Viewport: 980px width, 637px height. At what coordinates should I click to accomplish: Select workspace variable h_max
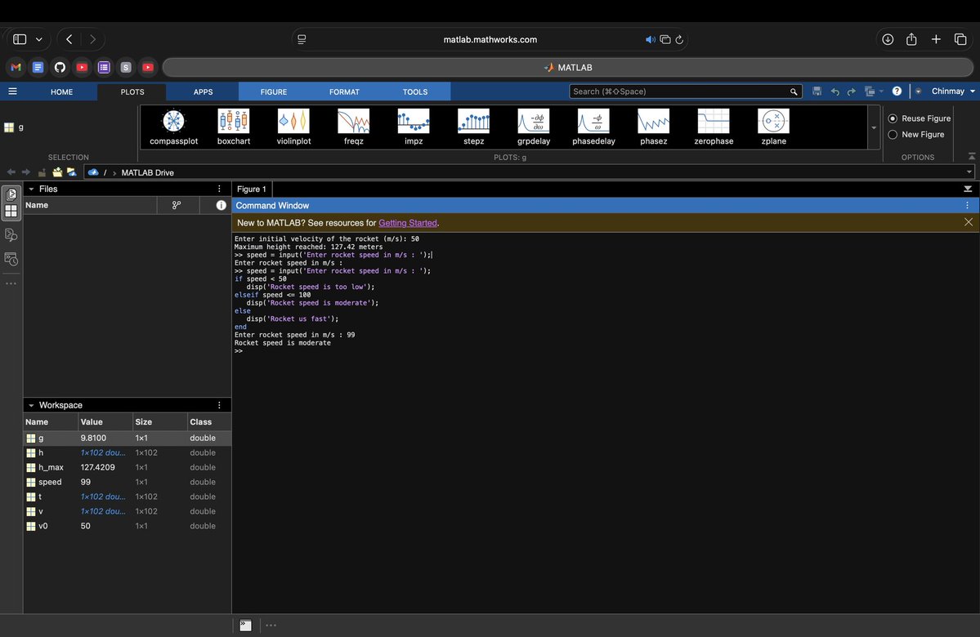[x=127, y=467]
